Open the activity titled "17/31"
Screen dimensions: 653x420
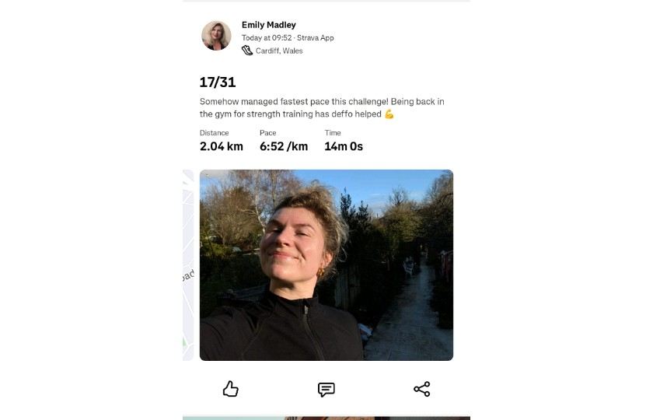pos(218,82)
